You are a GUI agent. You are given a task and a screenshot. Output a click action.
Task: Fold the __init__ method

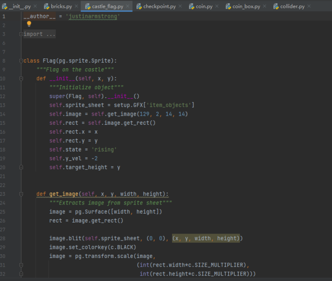tap(21, 79)
